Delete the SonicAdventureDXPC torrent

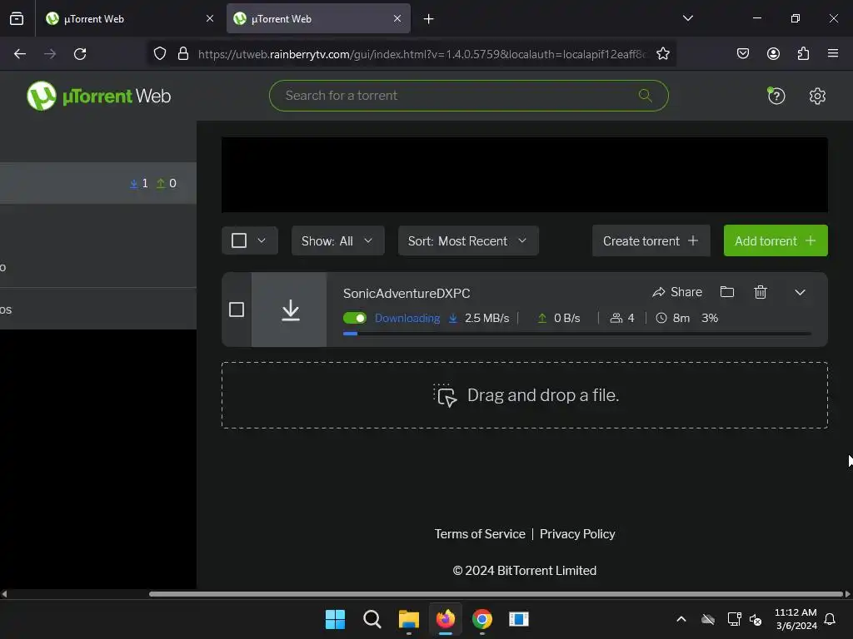point(761,292)
